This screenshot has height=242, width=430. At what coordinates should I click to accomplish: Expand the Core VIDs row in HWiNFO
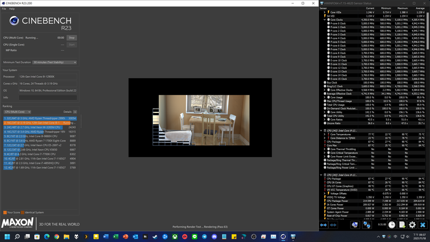(325, 13)
